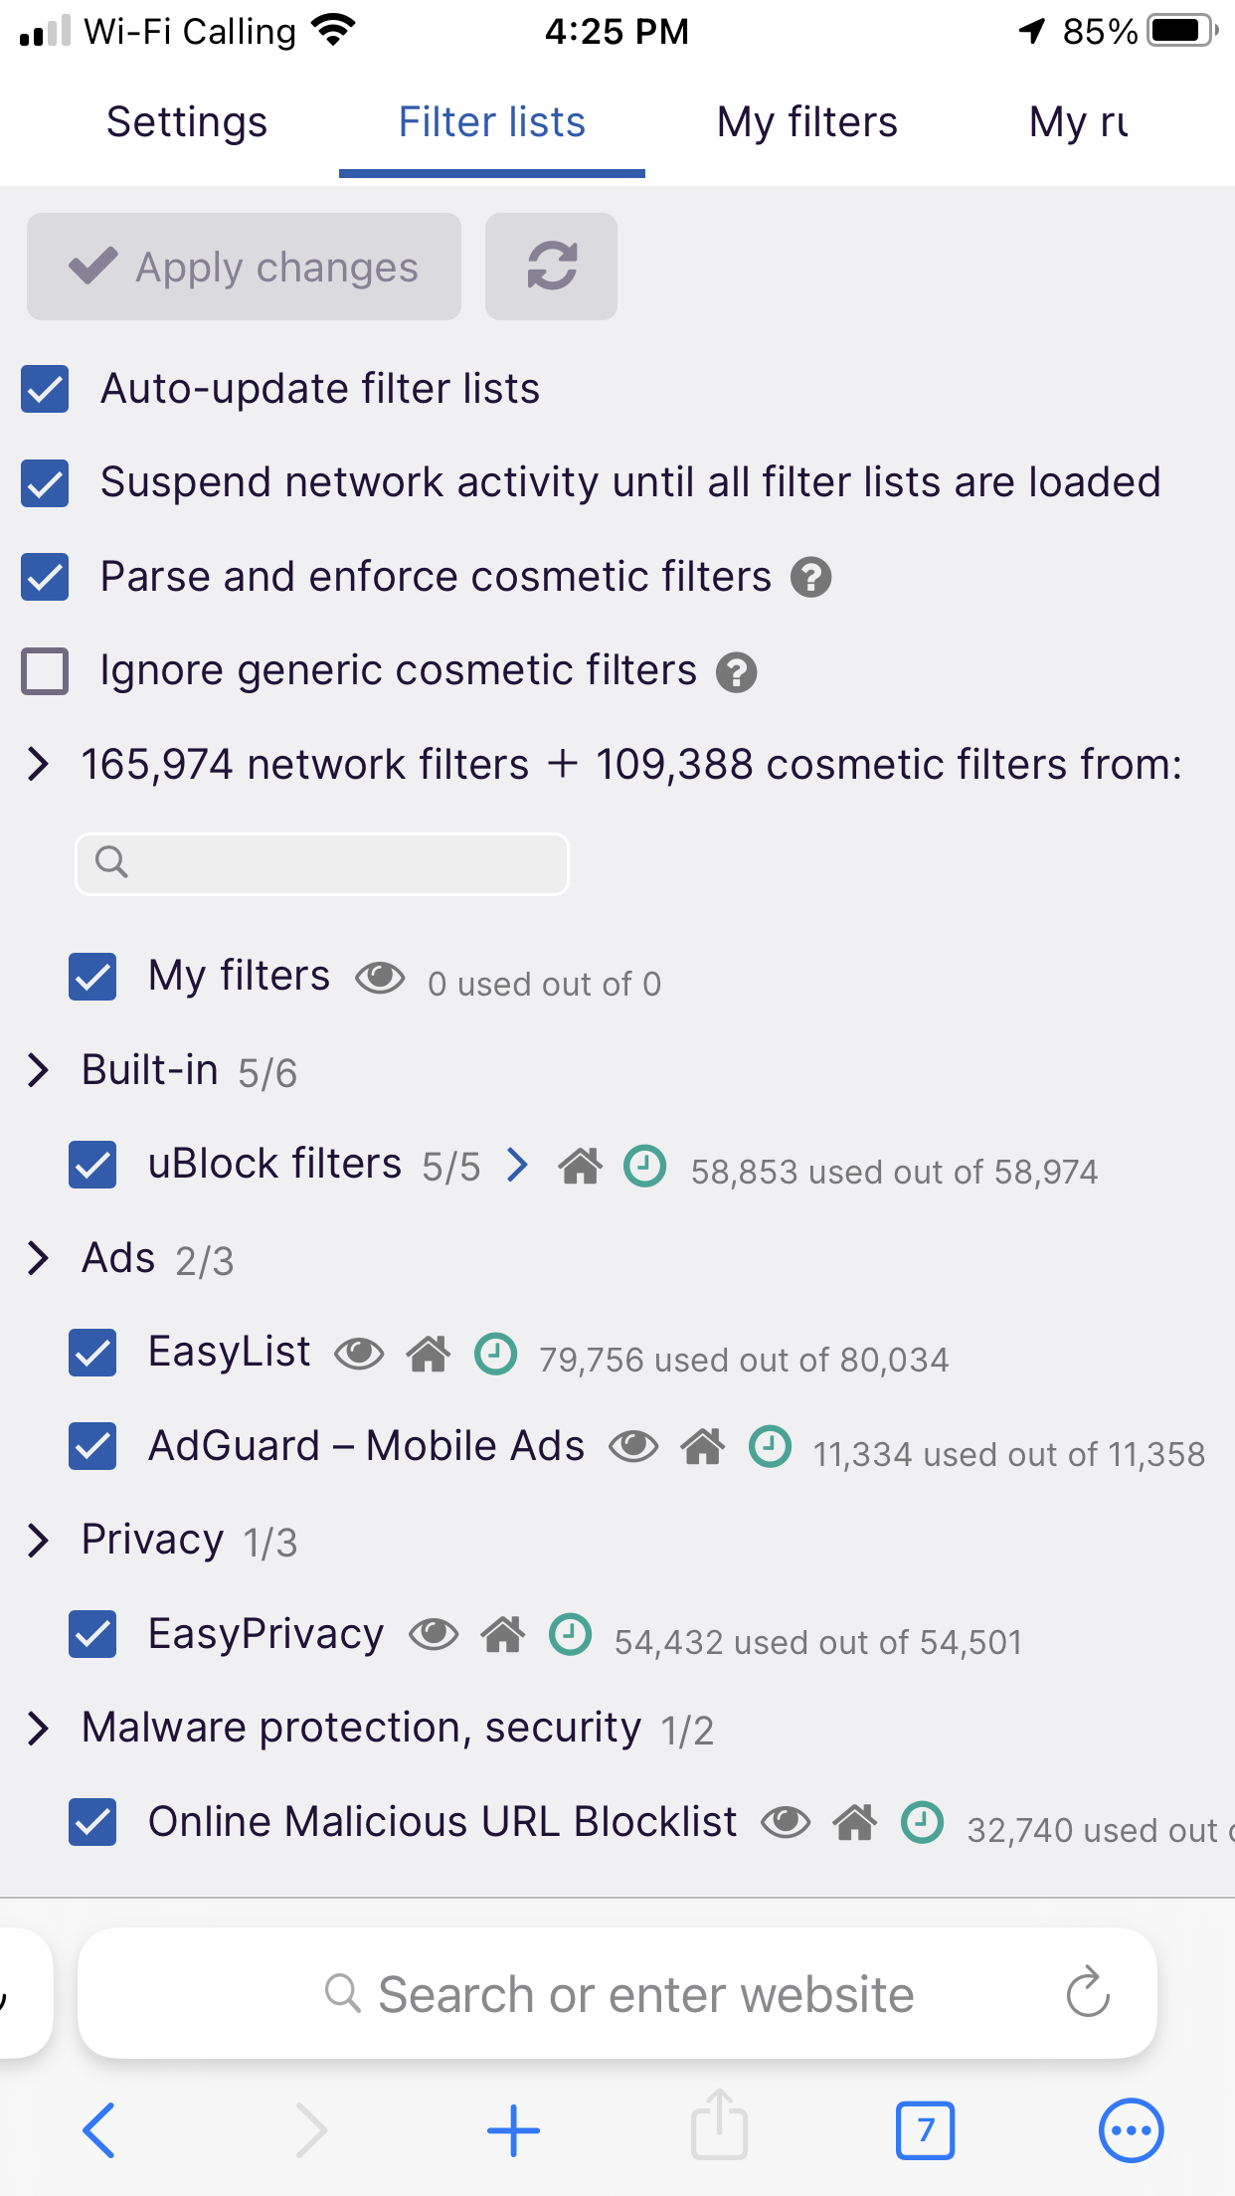Open the EasyList home page icon
Viewport: 1235px width, 2196px height.
pyautogui.click(x=429, y=1354)
